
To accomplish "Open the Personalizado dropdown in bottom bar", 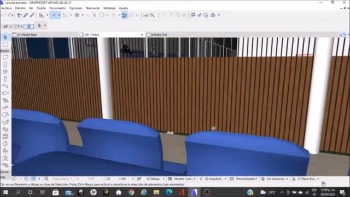I will [256, 179].
